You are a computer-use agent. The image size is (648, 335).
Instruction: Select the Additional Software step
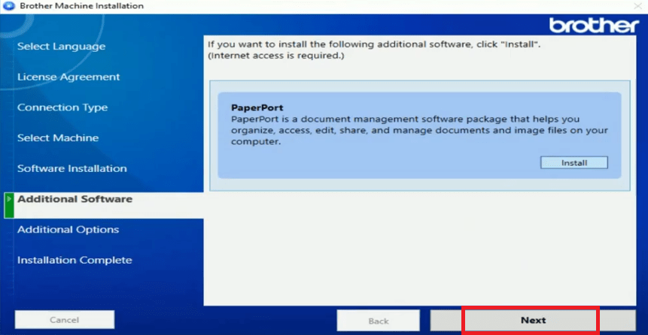(75, 199)
